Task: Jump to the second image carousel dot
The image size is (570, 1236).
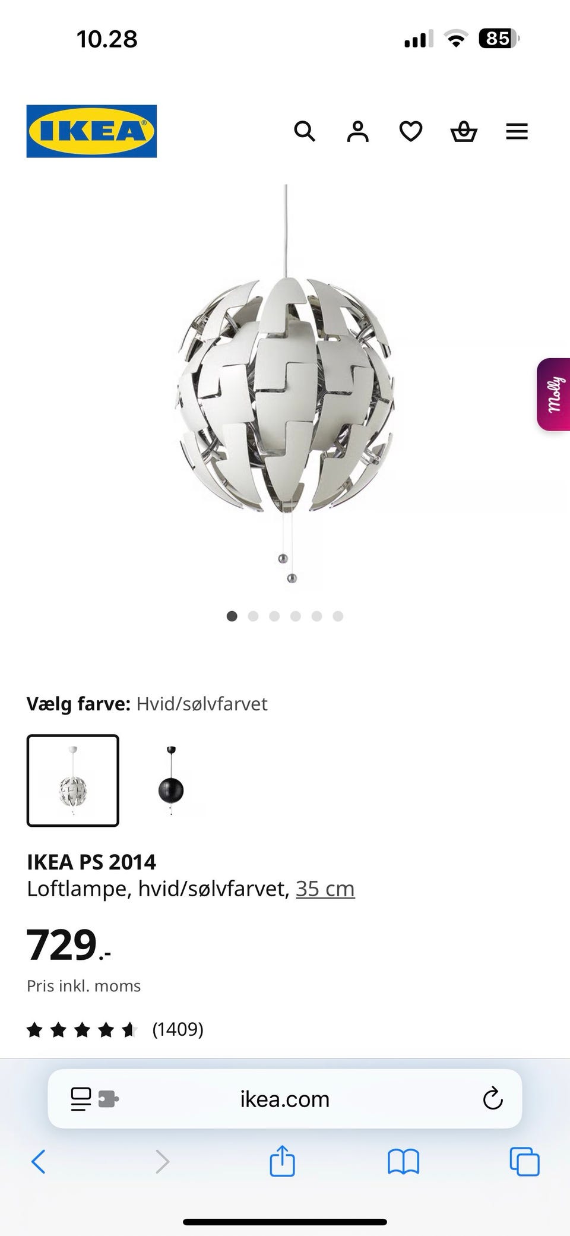Action: 253,616
